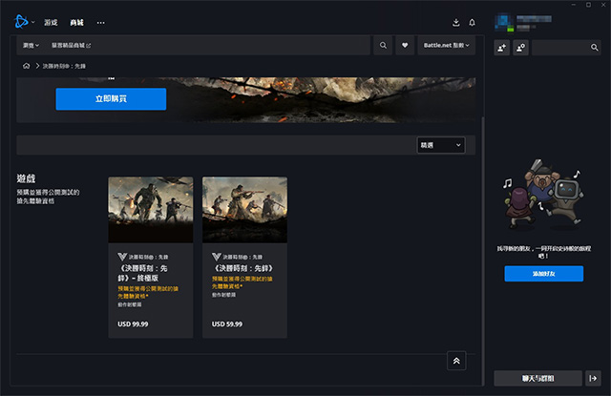
Task: Open the standard edition game cover thumbnail
Action: pos(244,210)
